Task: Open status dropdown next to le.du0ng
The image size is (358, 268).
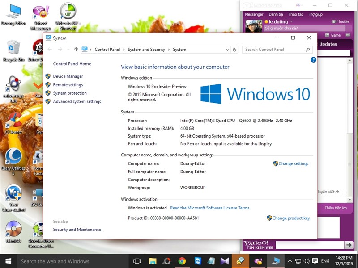Action: (x=291, y=22)
